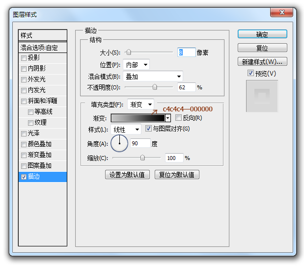Click 设置为默认值 set as default button

pyautogui.click(x=127, y=175)
